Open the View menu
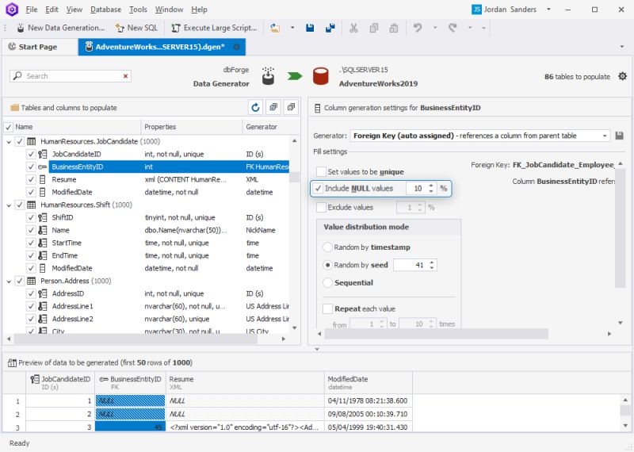This screenshot has height=452, width=634. 74,10
